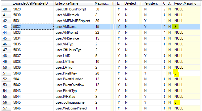
Task: Click cell 5036 in ID column
Action: click(32, 50)
